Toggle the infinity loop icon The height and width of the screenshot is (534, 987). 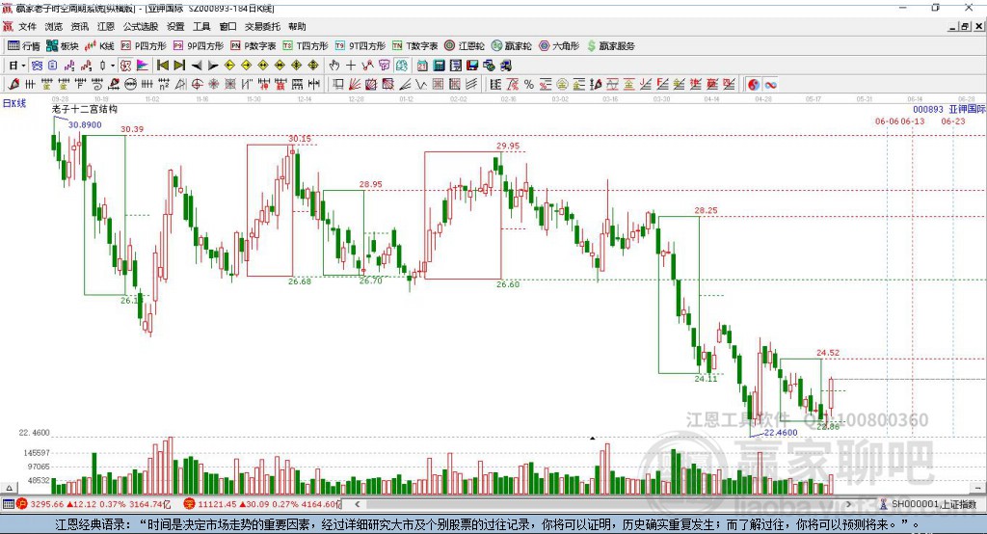[x=770, y=85]
